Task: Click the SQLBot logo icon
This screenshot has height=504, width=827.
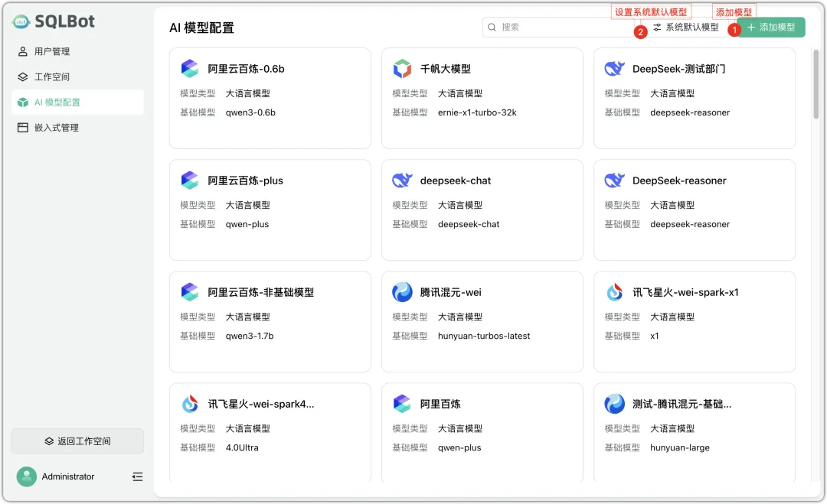Action: (21, 21)
